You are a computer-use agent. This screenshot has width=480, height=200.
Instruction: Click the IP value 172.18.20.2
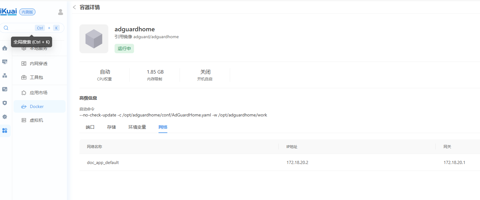coord(297,163)
